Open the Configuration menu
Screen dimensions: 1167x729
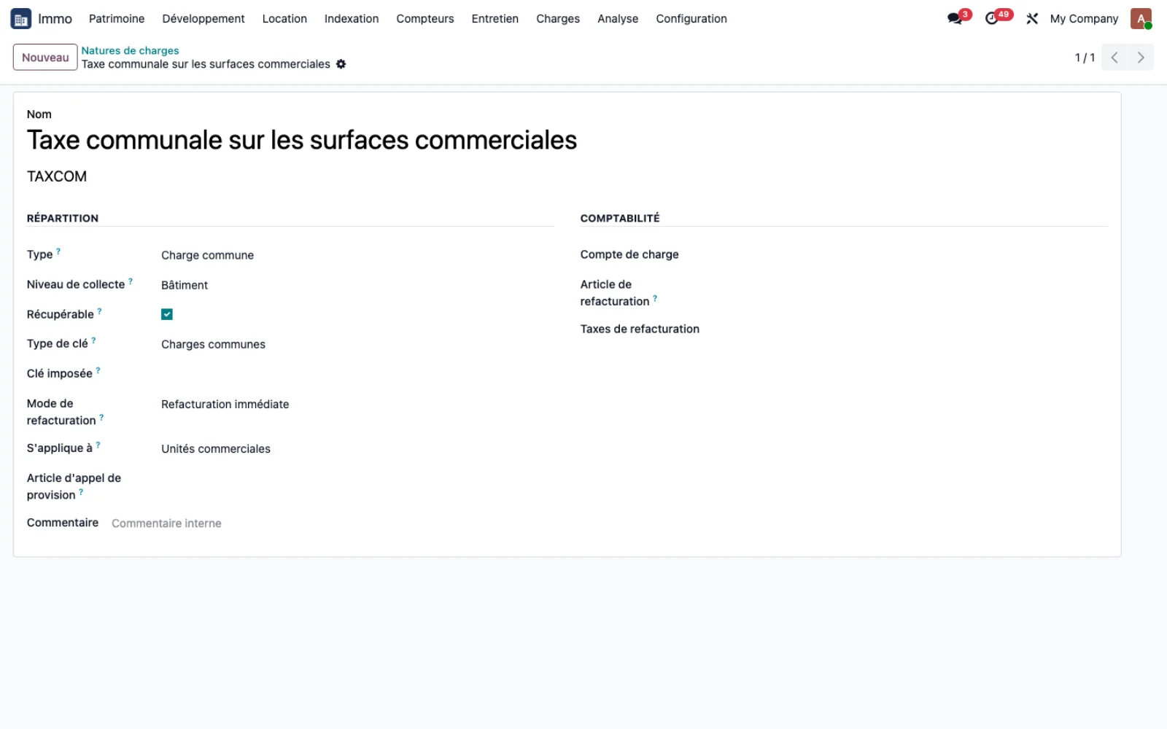[691, 19]
